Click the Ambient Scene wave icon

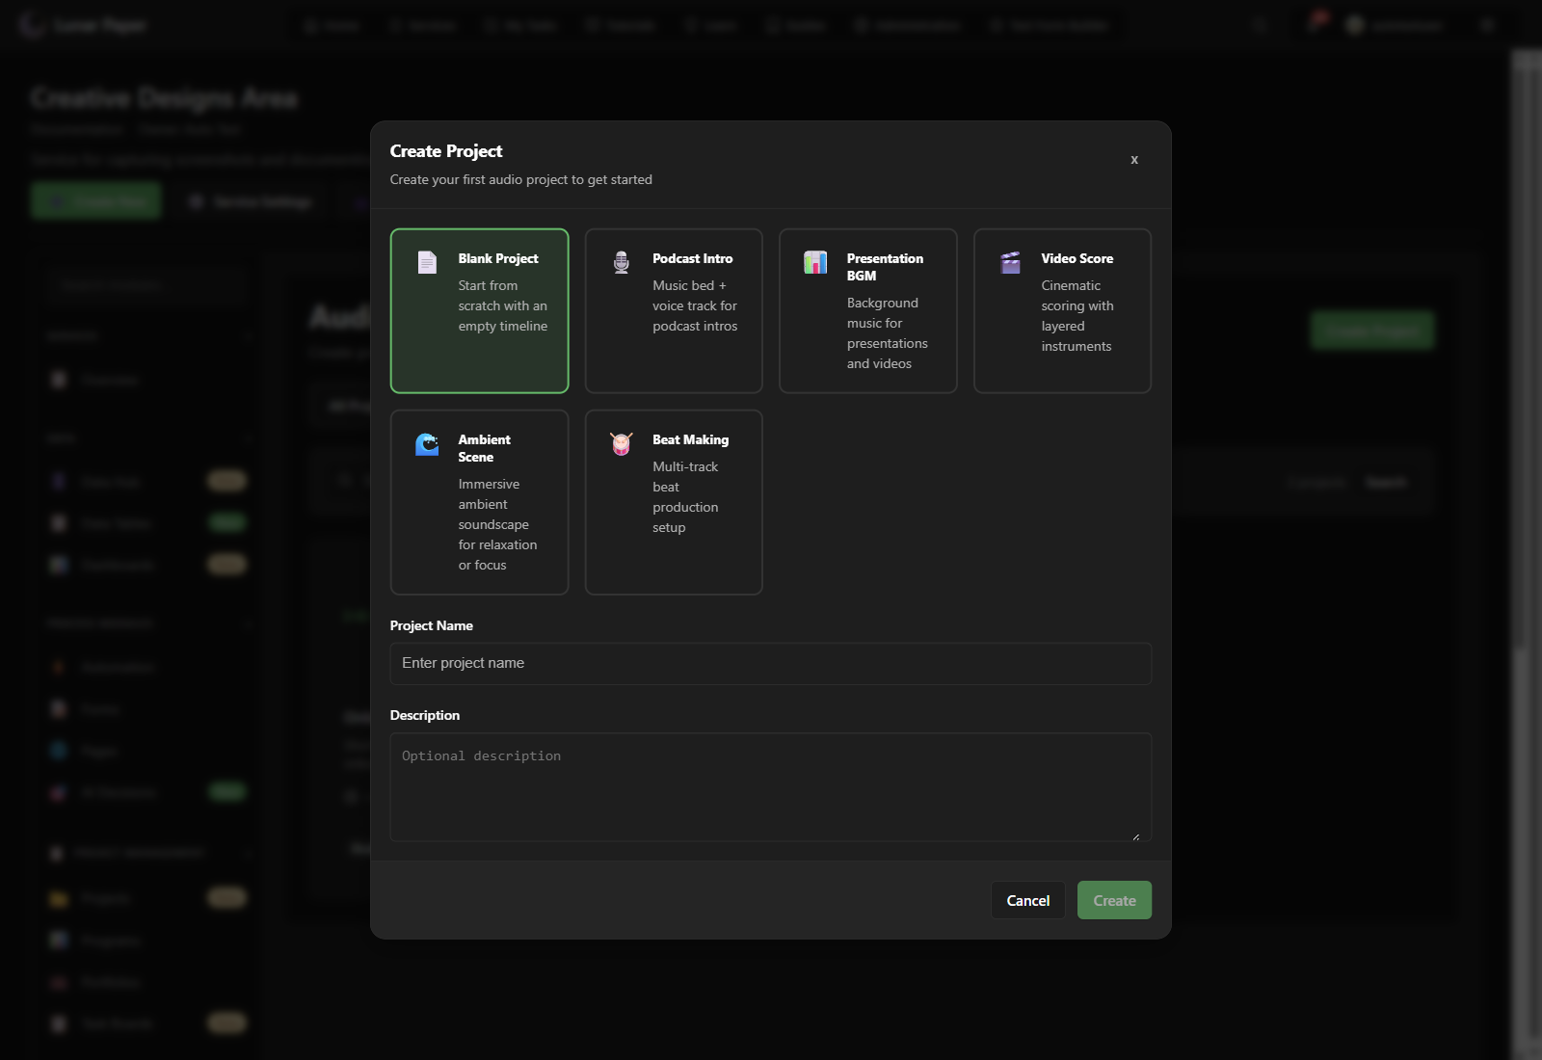coord(427,443)
